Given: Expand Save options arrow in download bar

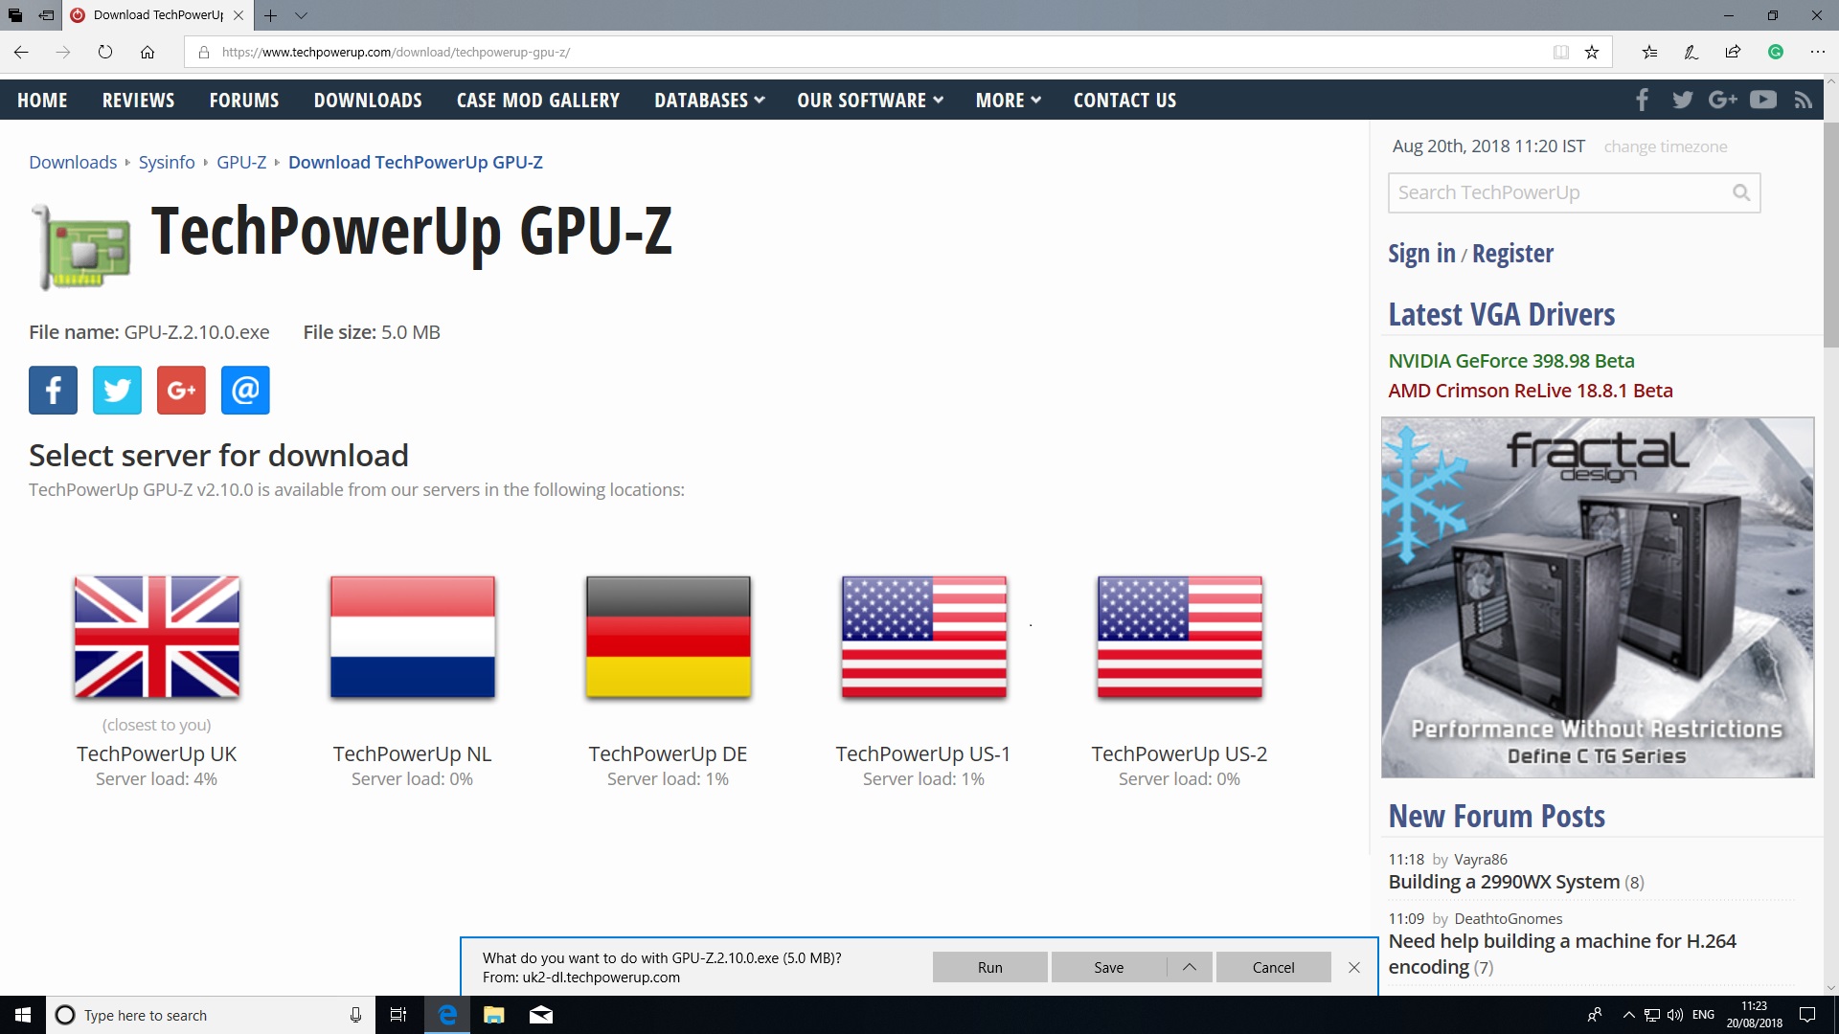Looking at the screenshot, I should click(x=1189, y=967).
